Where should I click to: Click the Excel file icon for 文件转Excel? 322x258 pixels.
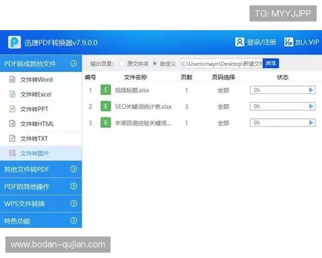[x=12, y=94]
